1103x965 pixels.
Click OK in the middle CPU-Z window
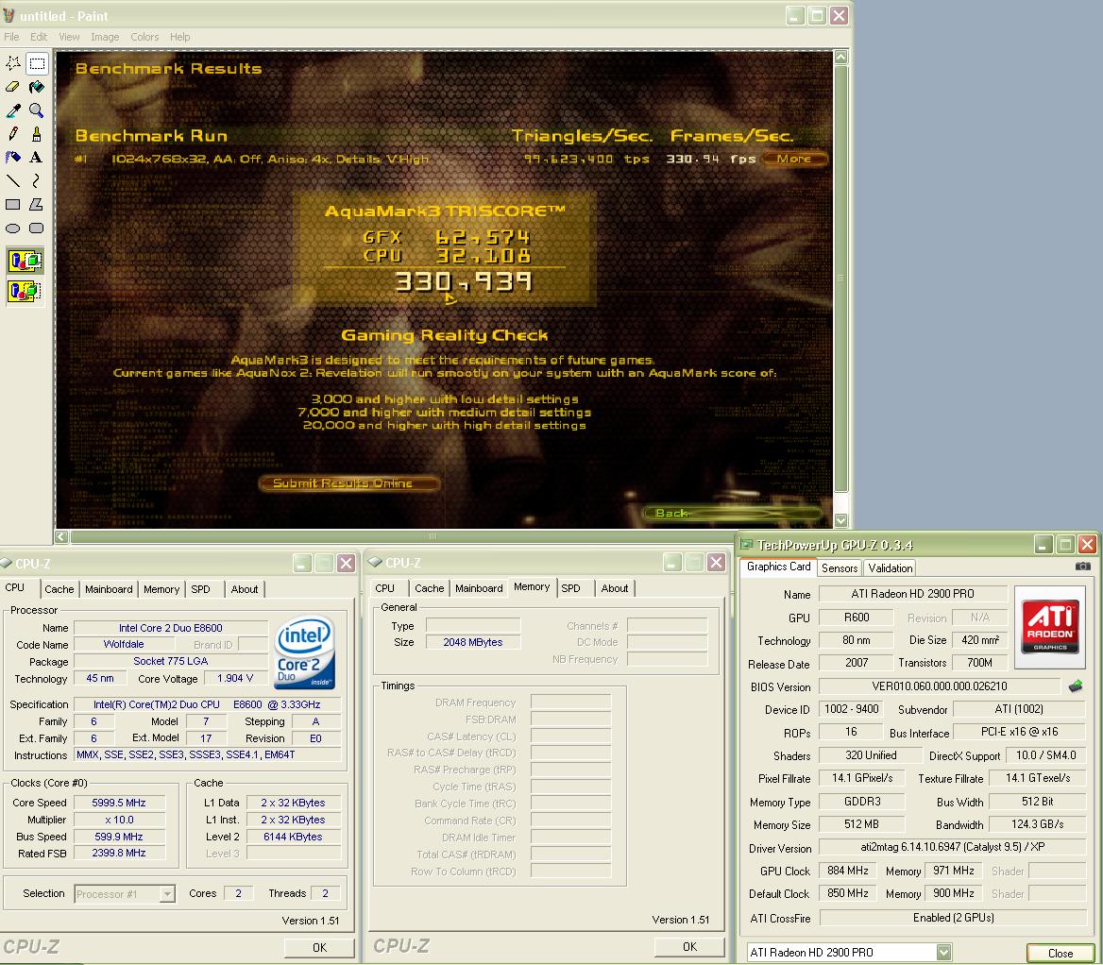tap(689, 947)
